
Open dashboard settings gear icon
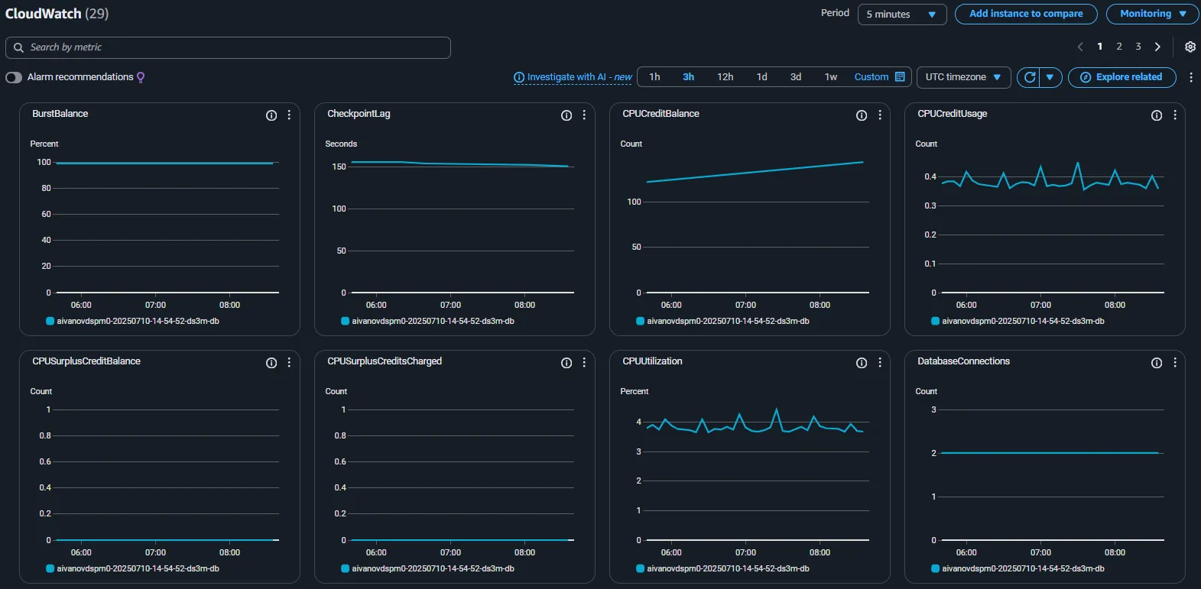pyautogui.click(x=1190, y=47)
